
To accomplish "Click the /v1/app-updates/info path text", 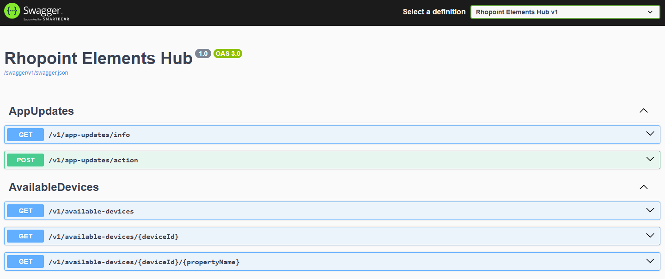I will pos(89,135).
